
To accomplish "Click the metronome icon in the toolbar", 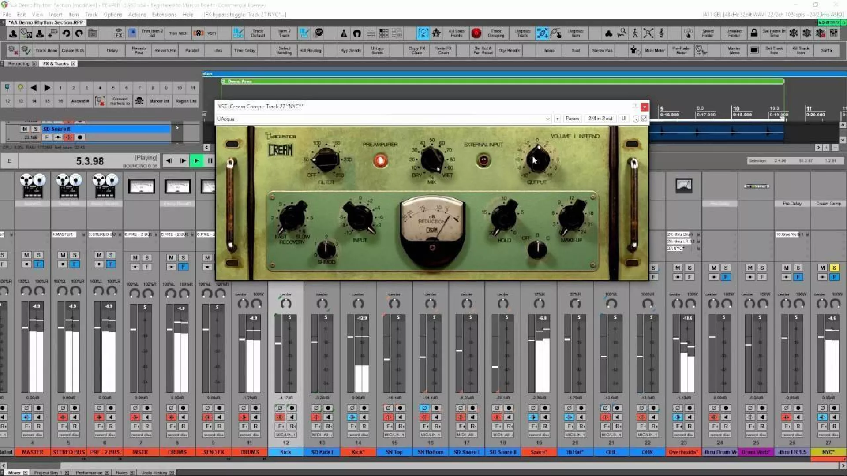I will coord(344,33).
